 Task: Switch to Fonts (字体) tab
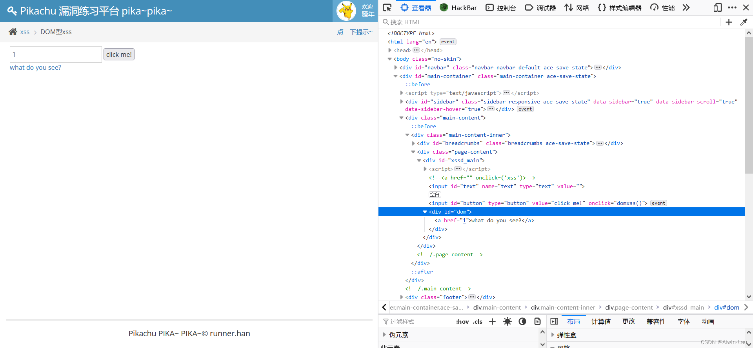click(684, 321)
